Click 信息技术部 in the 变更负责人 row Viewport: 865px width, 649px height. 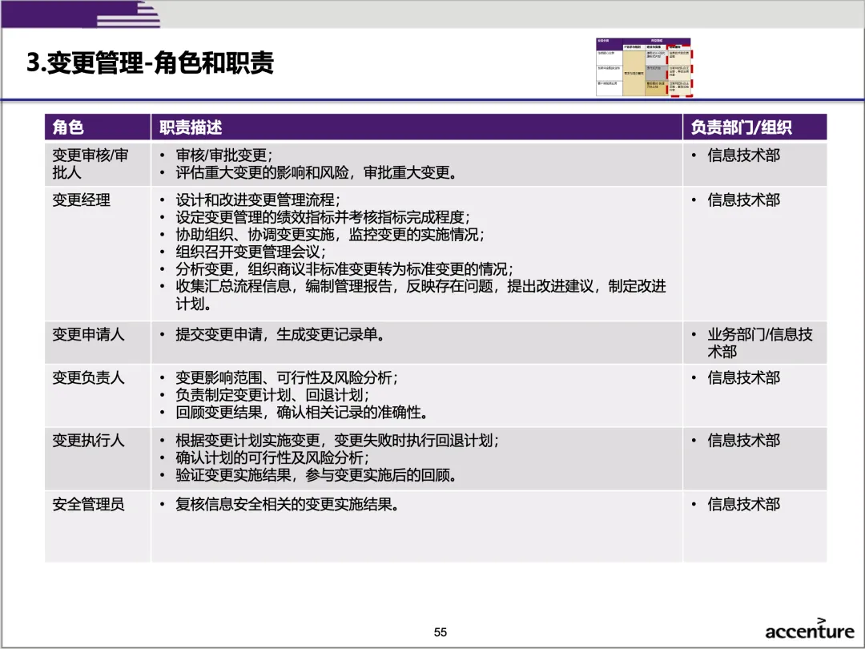pyautogui.click(x=743, y=377)
